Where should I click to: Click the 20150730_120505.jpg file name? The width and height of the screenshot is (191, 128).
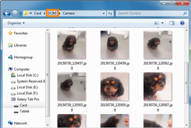(x=115, y=107)
